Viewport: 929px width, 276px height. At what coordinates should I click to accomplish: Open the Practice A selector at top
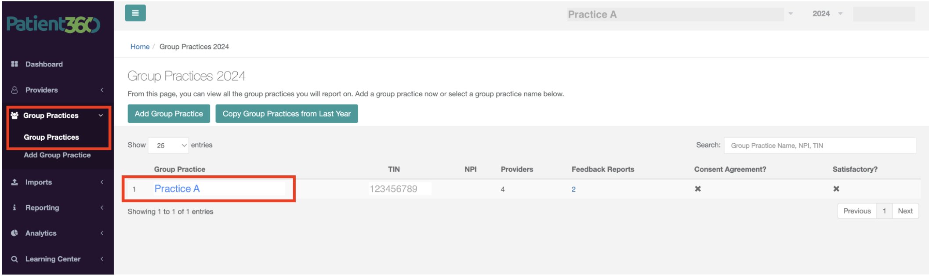coord(680,14)
